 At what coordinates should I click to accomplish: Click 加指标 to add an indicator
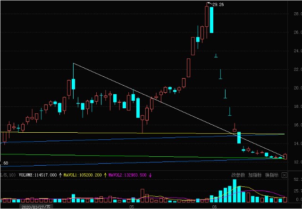pyautogui.click(x=255, y=175)
